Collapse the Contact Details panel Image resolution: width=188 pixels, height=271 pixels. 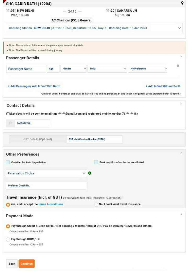[x=181, y=105]
